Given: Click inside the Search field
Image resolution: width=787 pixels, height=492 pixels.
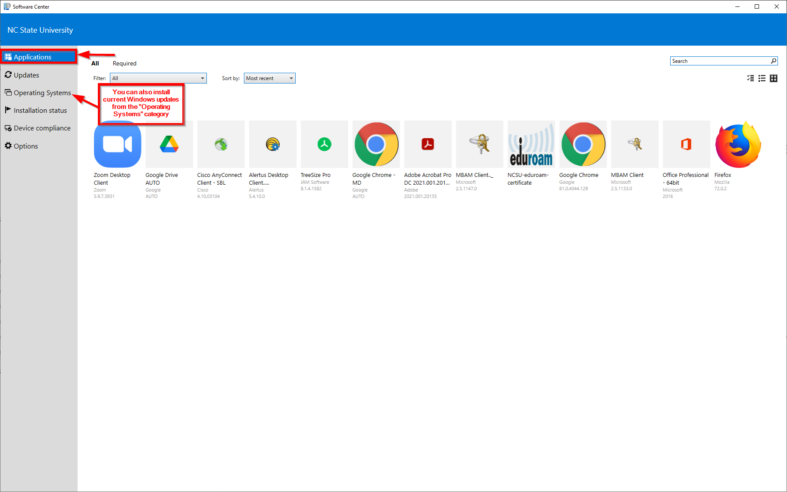Looking at the screenshot, I should 720,61.
